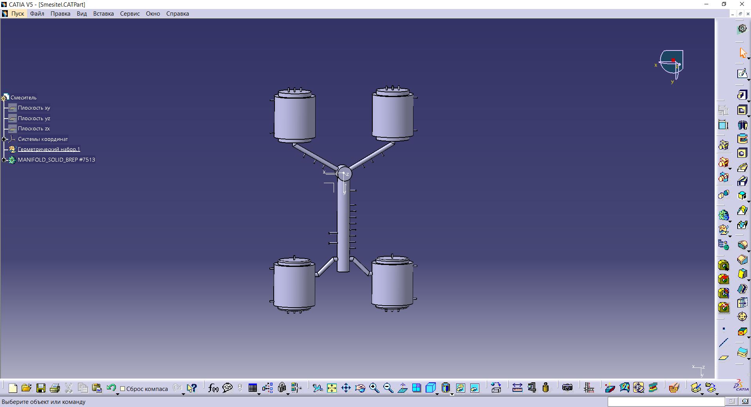Screen dimensions: 751x407
Task: Select the Groove tool
Action: (742, 139)
